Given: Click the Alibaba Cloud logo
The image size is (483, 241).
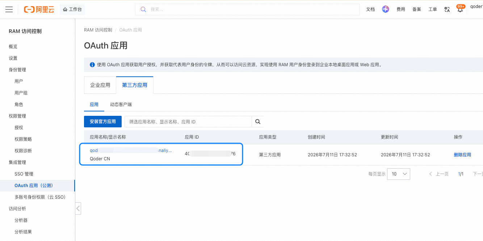Looking at the screenshot, I should tap(39, 9).
